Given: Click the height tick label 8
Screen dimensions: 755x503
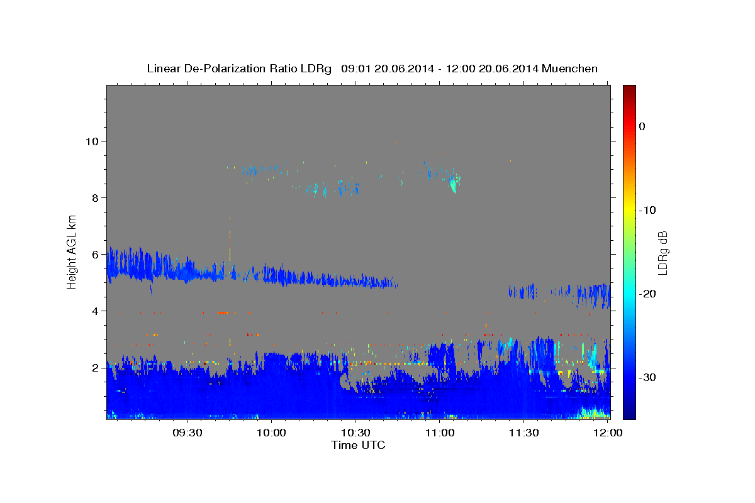Looking at the screenshot, I should click(x=96, y=197).
